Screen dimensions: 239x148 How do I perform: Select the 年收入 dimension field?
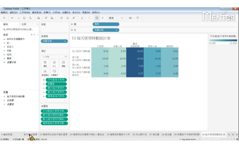click(10, 46)
